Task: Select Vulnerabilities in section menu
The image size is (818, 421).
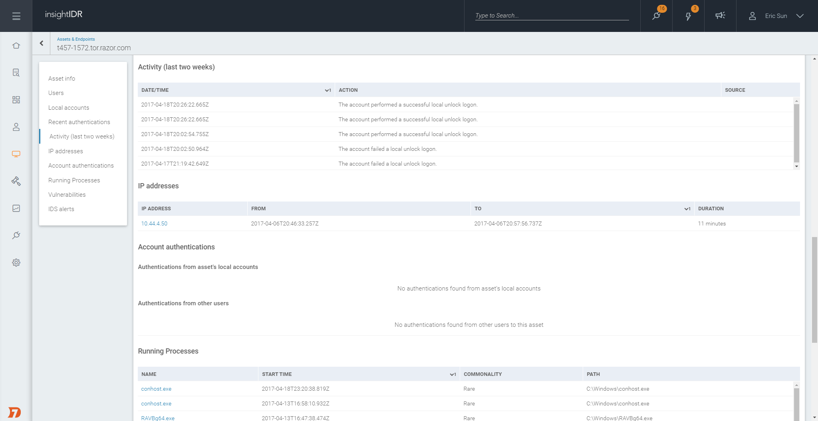Action: 67,195
